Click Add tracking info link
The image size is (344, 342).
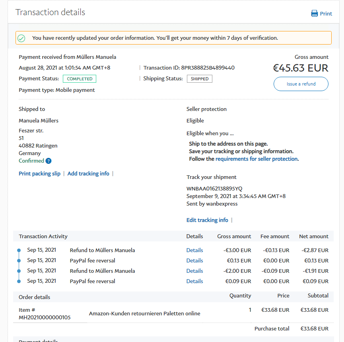click(88, 173)
